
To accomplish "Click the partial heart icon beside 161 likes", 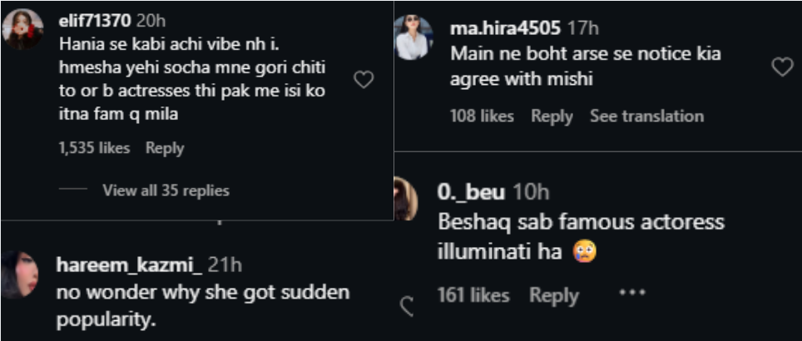I will click(407, 306).
